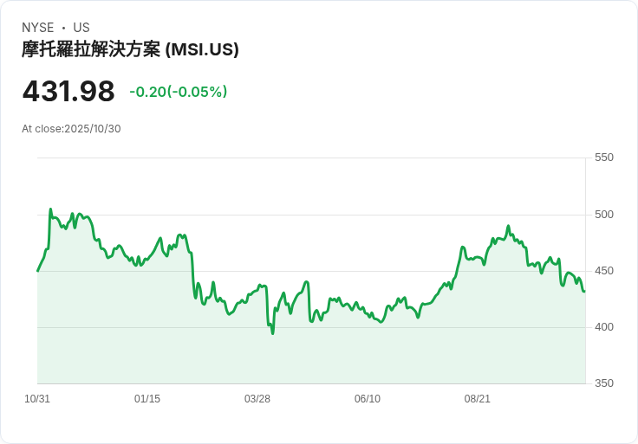
Task: Pick the 08/21 date on the x-axis
Action: pos(478,399)
